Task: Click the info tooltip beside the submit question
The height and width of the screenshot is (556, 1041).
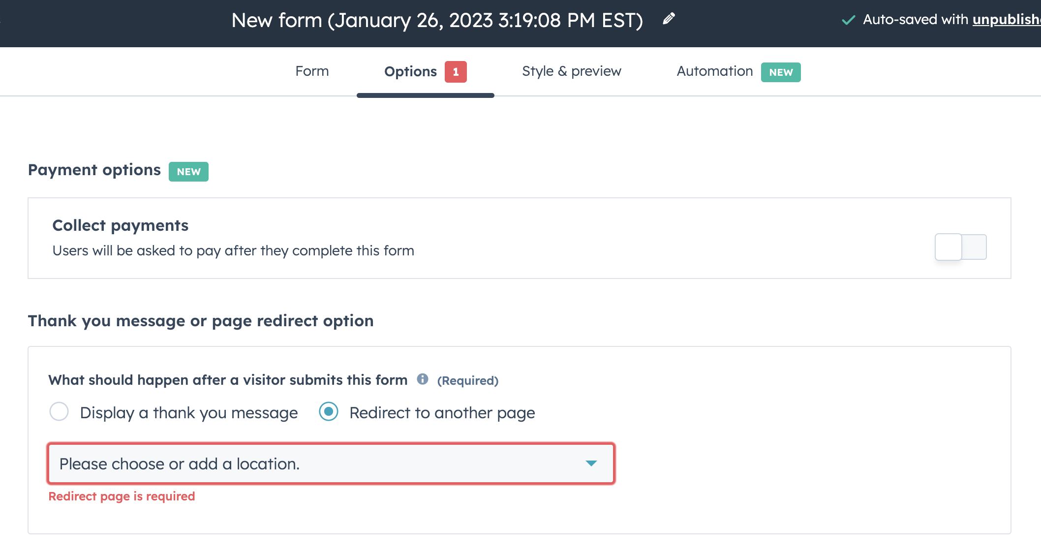Action: [x=423, y=379]
